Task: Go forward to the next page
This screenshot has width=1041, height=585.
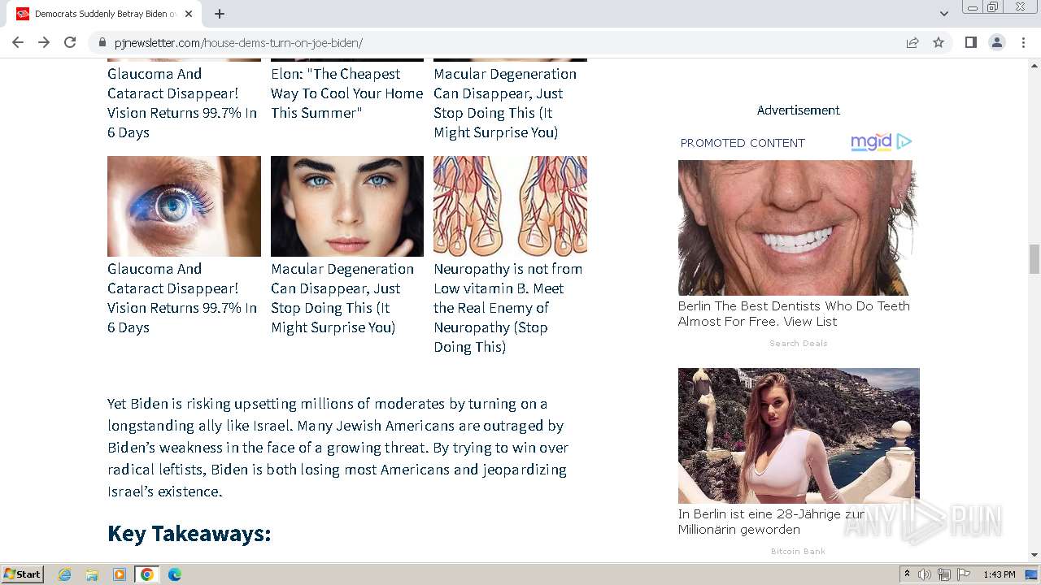Action: point(44,42)
